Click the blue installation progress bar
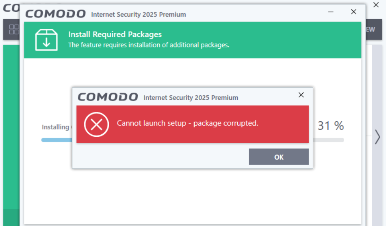Viewport: 386px width, 226px height. tap(56, 140)
